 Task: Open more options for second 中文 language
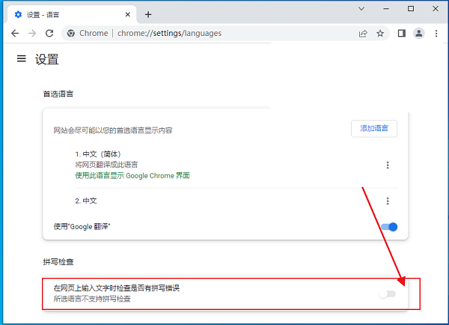[388, 201]
